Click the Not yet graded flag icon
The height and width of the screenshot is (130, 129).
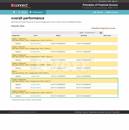point(32,100)
